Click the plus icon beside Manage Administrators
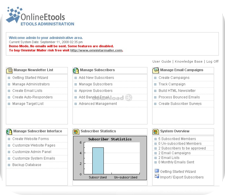The height and width of the screenshot is (195, 225). [x=9, y=84]
